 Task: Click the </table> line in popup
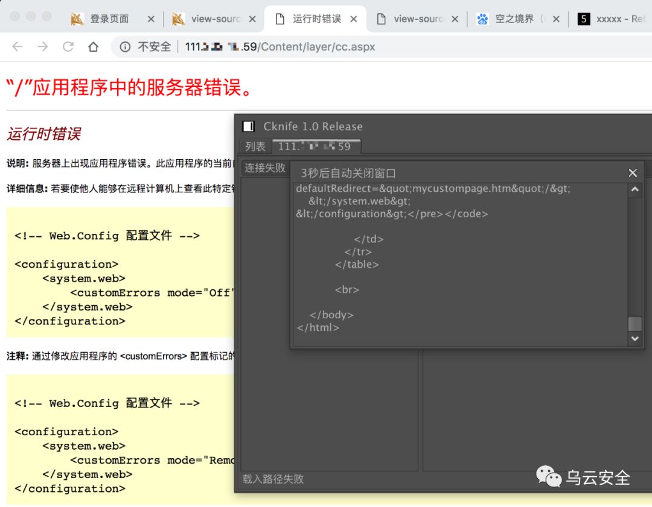point(357,264)
